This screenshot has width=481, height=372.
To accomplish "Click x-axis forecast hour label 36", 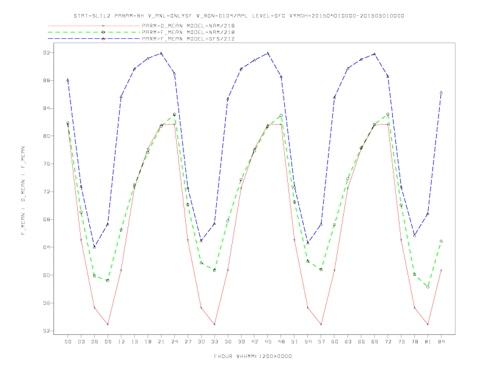I will click(x=228, y=342).
